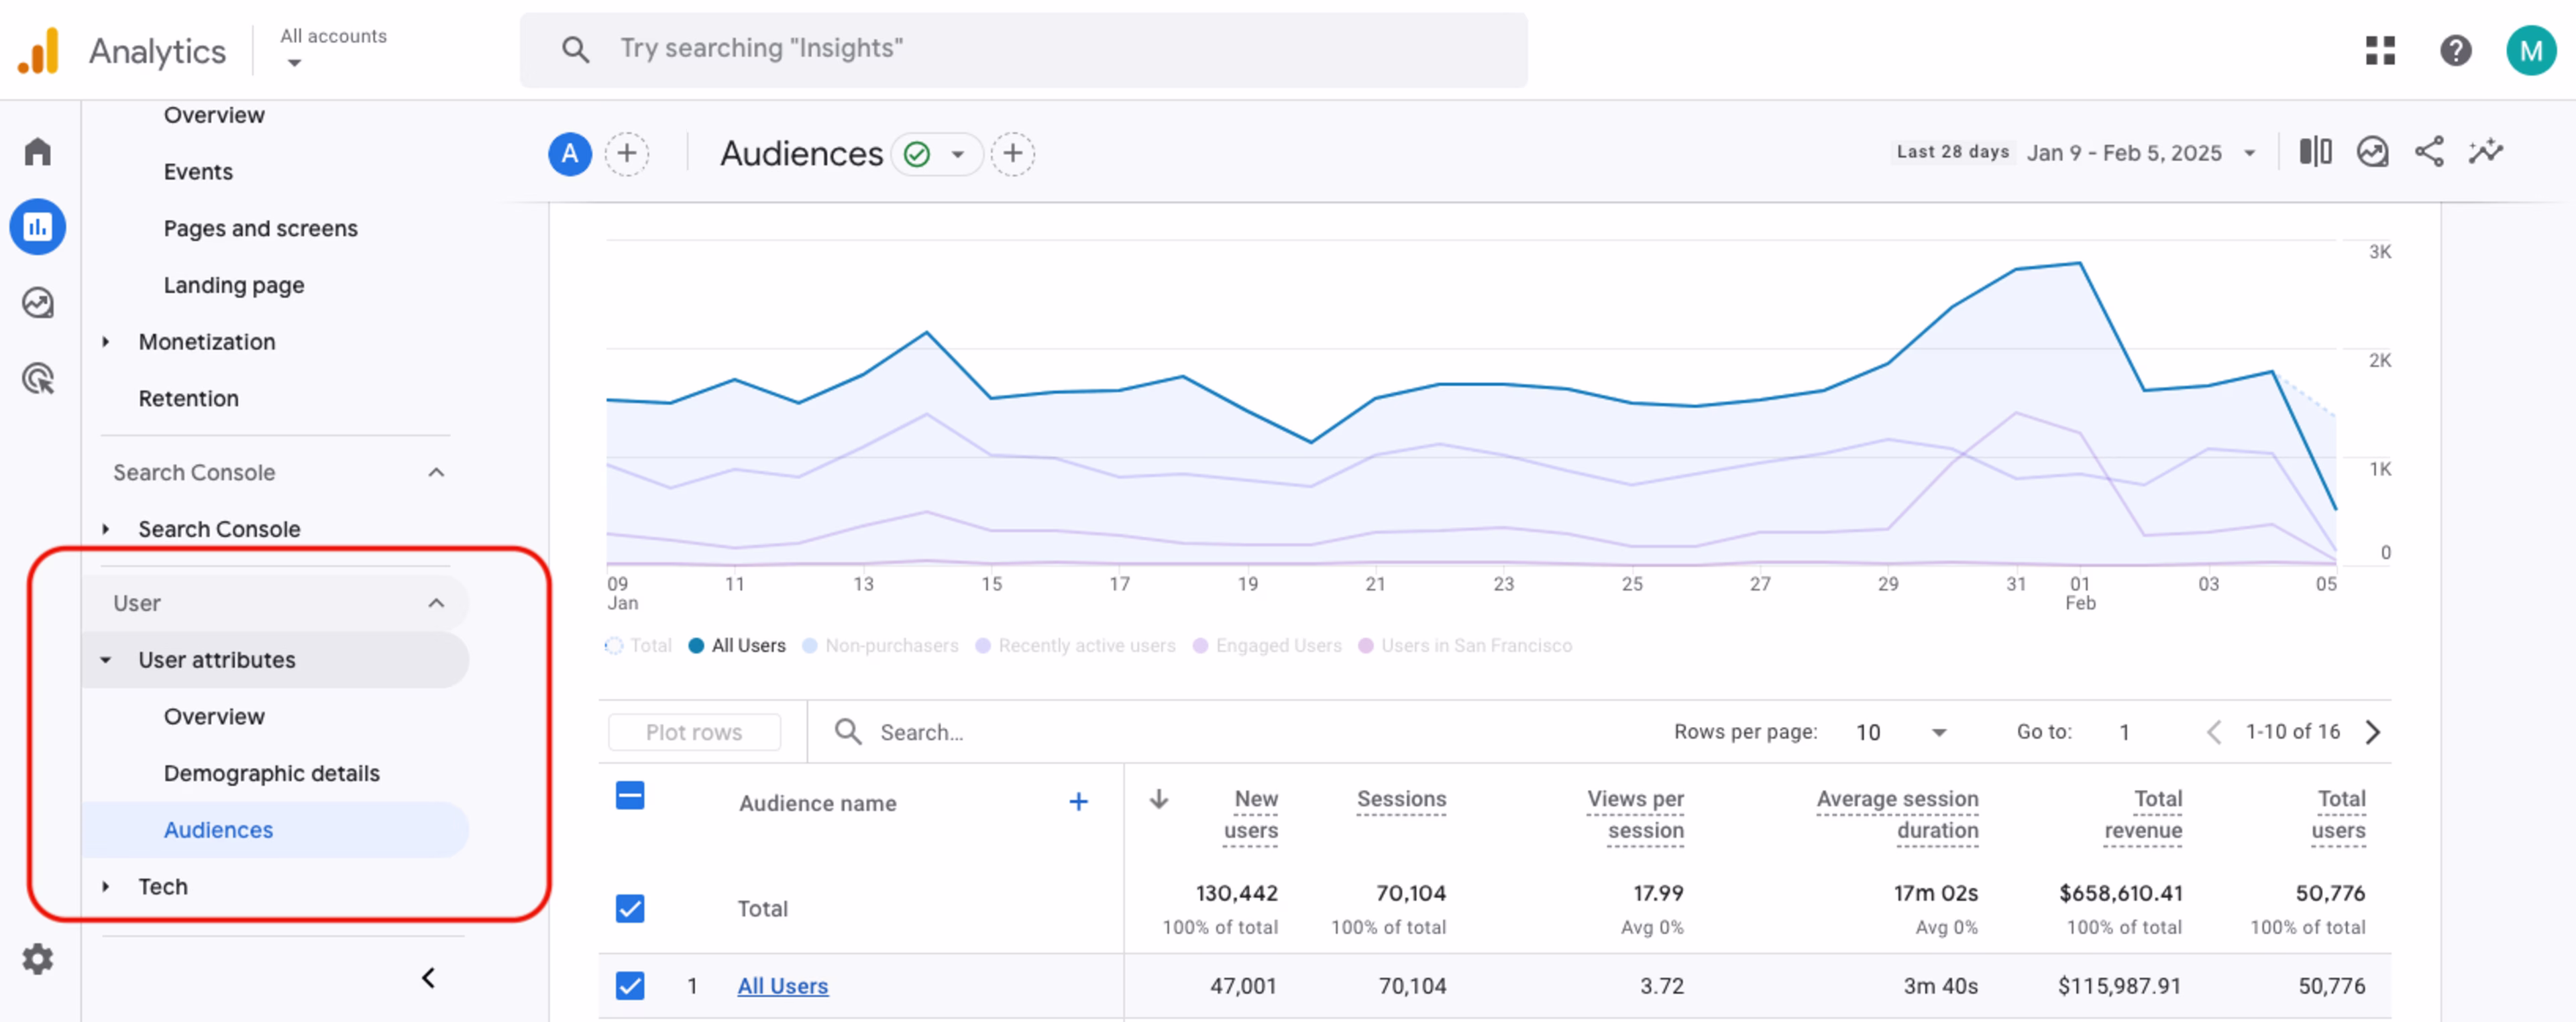
Task: Toggle the select-all rows header checkbox
Action: (630, 796)
